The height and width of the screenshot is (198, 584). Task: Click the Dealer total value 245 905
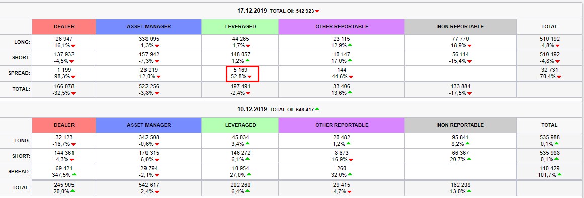tap(64, 185)
